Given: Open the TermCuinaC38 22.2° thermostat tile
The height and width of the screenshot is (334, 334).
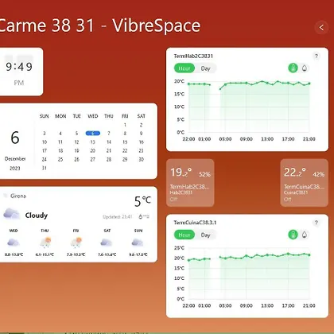Looking at the screenshot, I should pyautogui.click(x=305, y=183).
